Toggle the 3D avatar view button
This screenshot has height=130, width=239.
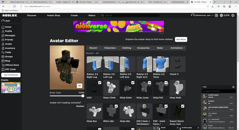click(x=79, y=86)
